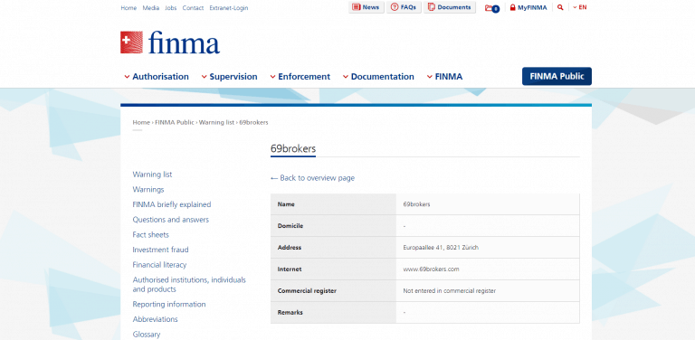
Task: Click Warning list in the breadcrumb
Action: [x=216, y=122]
